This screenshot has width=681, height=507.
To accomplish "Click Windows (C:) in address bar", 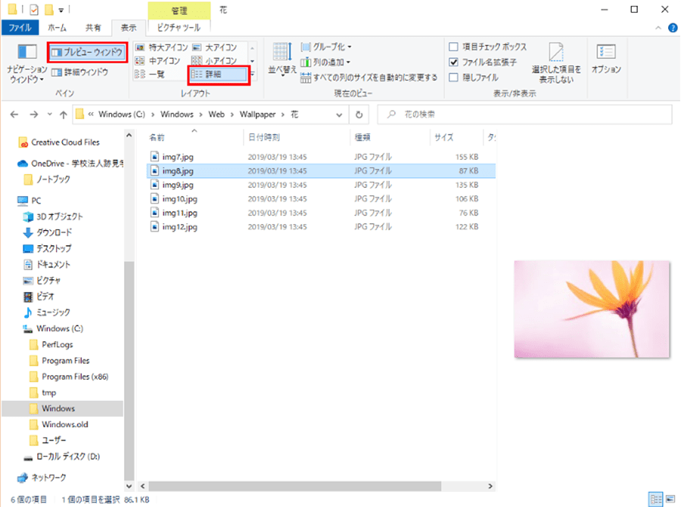I will (122, 114).
